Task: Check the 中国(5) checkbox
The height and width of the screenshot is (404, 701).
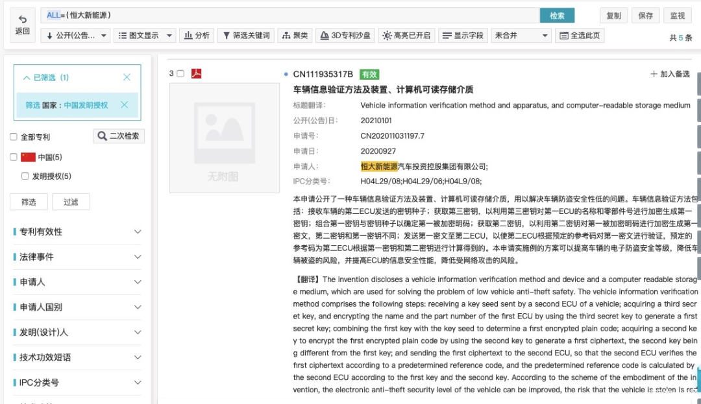Action: [x=14, y=157]
